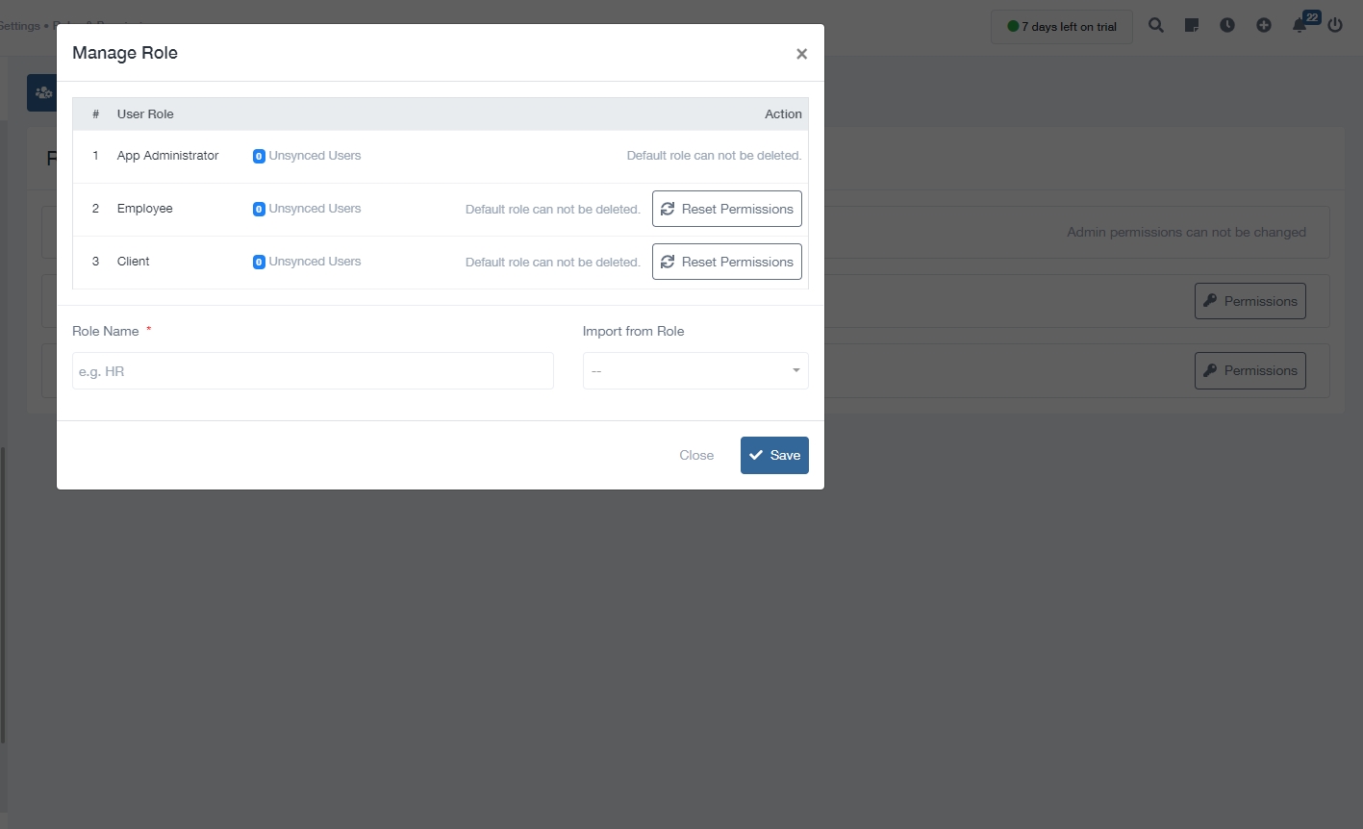Click the power logout icon

tap(1335, 26)
